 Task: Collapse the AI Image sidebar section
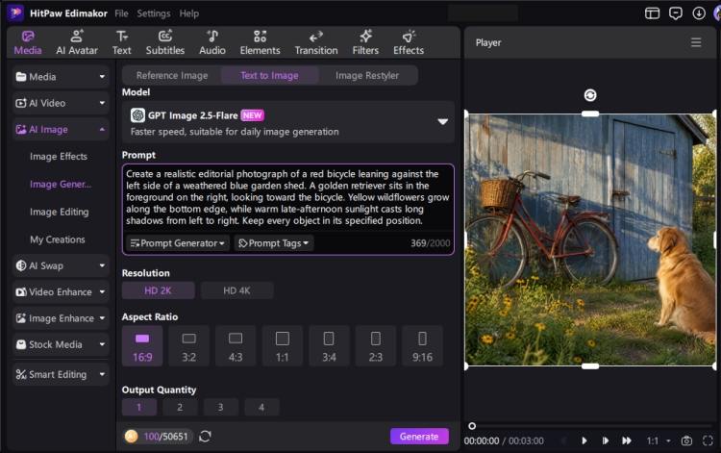(x=61, y=130)
